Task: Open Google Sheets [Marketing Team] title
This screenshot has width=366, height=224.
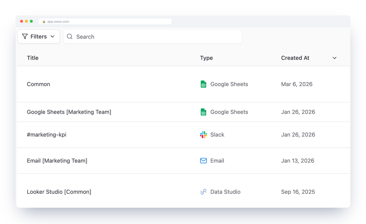Action: point(69,112)
